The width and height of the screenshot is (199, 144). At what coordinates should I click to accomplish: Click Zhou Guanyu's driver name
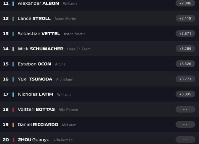point(33,140)
